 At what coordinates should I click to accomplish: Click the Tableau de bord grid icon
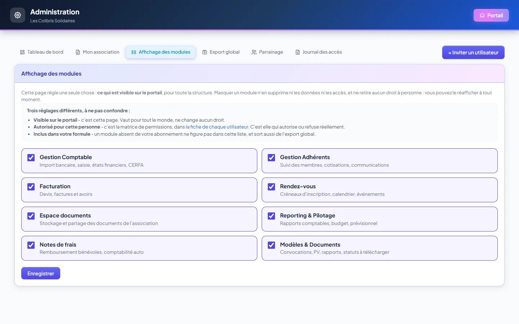(22, 52)
